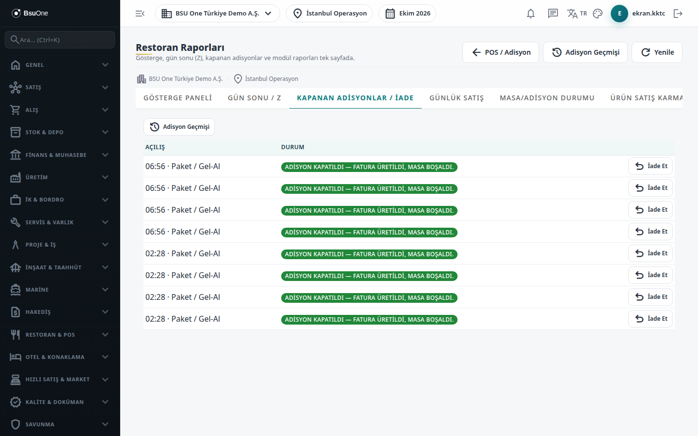Switch language using the TR translate icon
The width and height of the screenshot is (698, 436).
[577, 14]
